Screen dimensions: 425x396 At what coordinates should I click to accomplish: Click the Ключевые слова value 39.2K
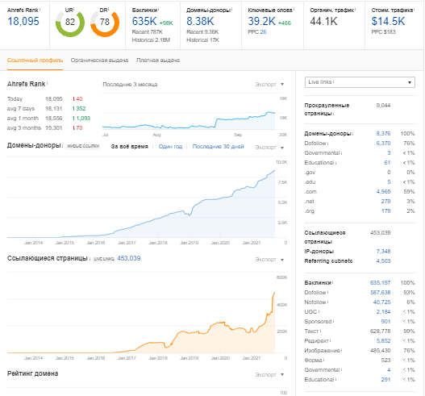coord(262,22)
